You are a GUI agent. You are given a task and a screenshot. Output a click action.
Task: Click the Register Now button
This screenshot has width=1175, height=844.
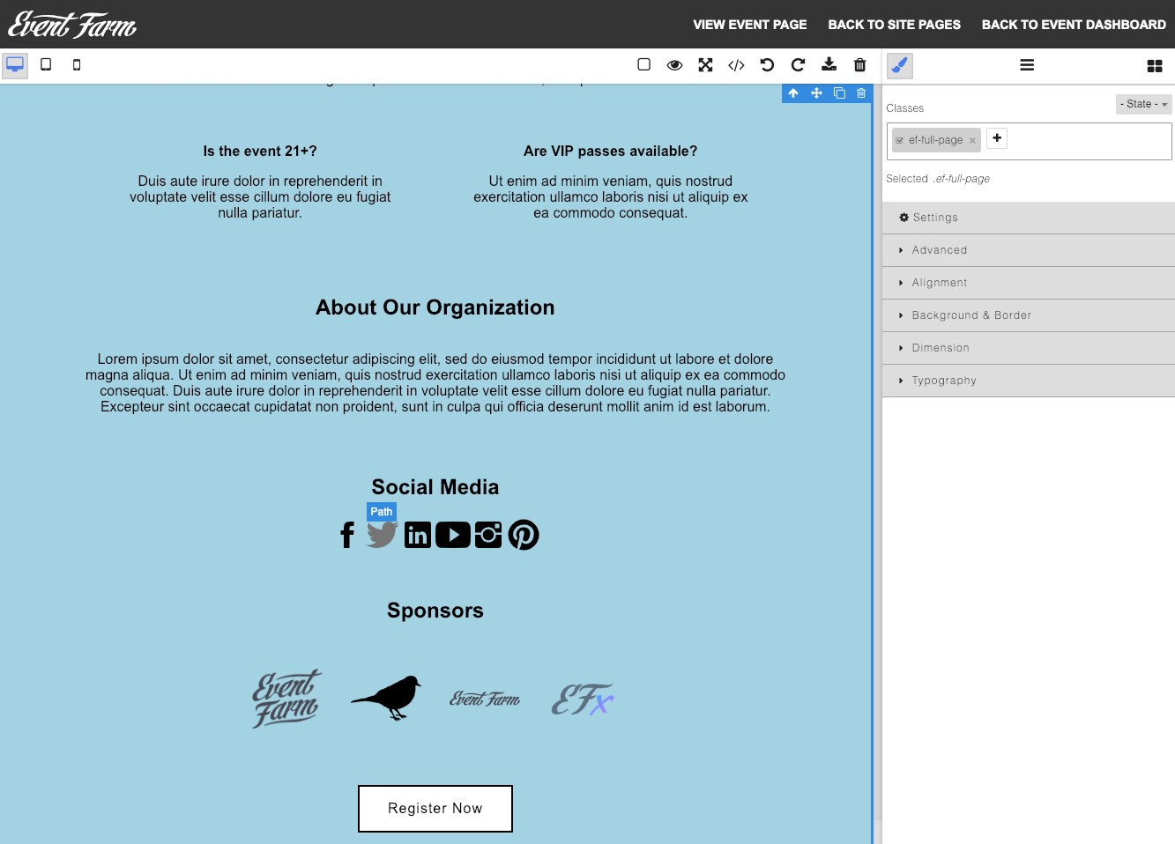click(x=435, y=809)
